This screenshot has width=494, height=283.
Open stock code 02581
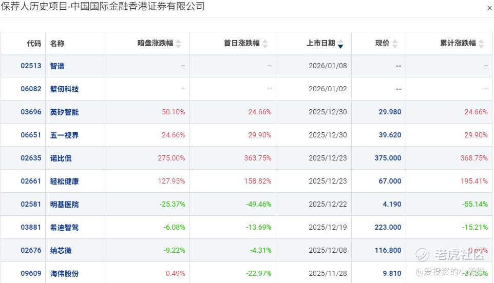(31, 204)
